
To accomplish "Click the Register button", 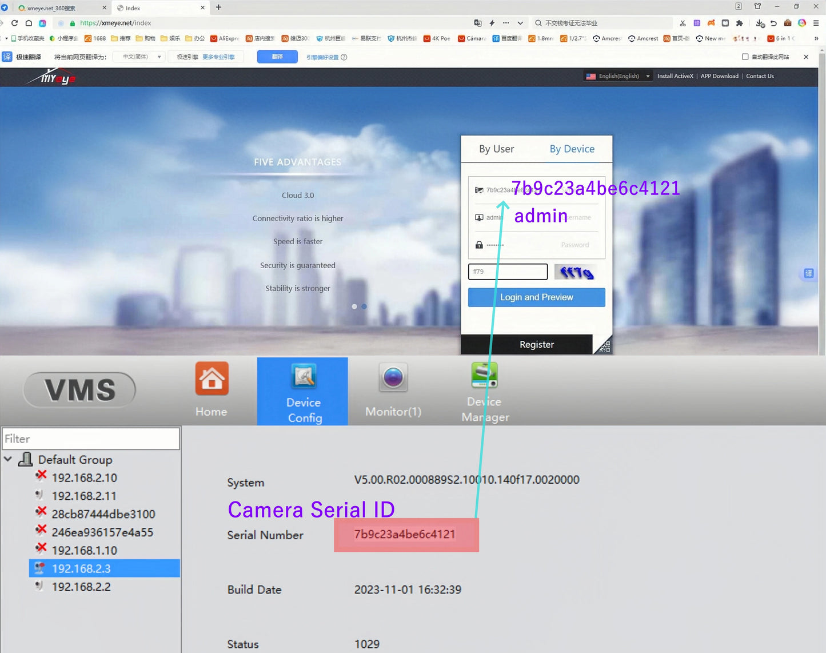I will pos(536,345).
